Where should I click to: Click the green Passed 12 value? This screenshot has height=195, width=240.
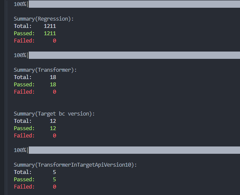pos(53,128)
